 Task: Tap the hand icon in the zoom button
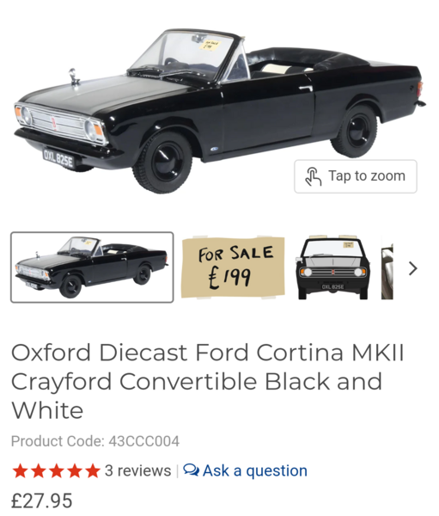pyautogui.click(x=313, y=176)
